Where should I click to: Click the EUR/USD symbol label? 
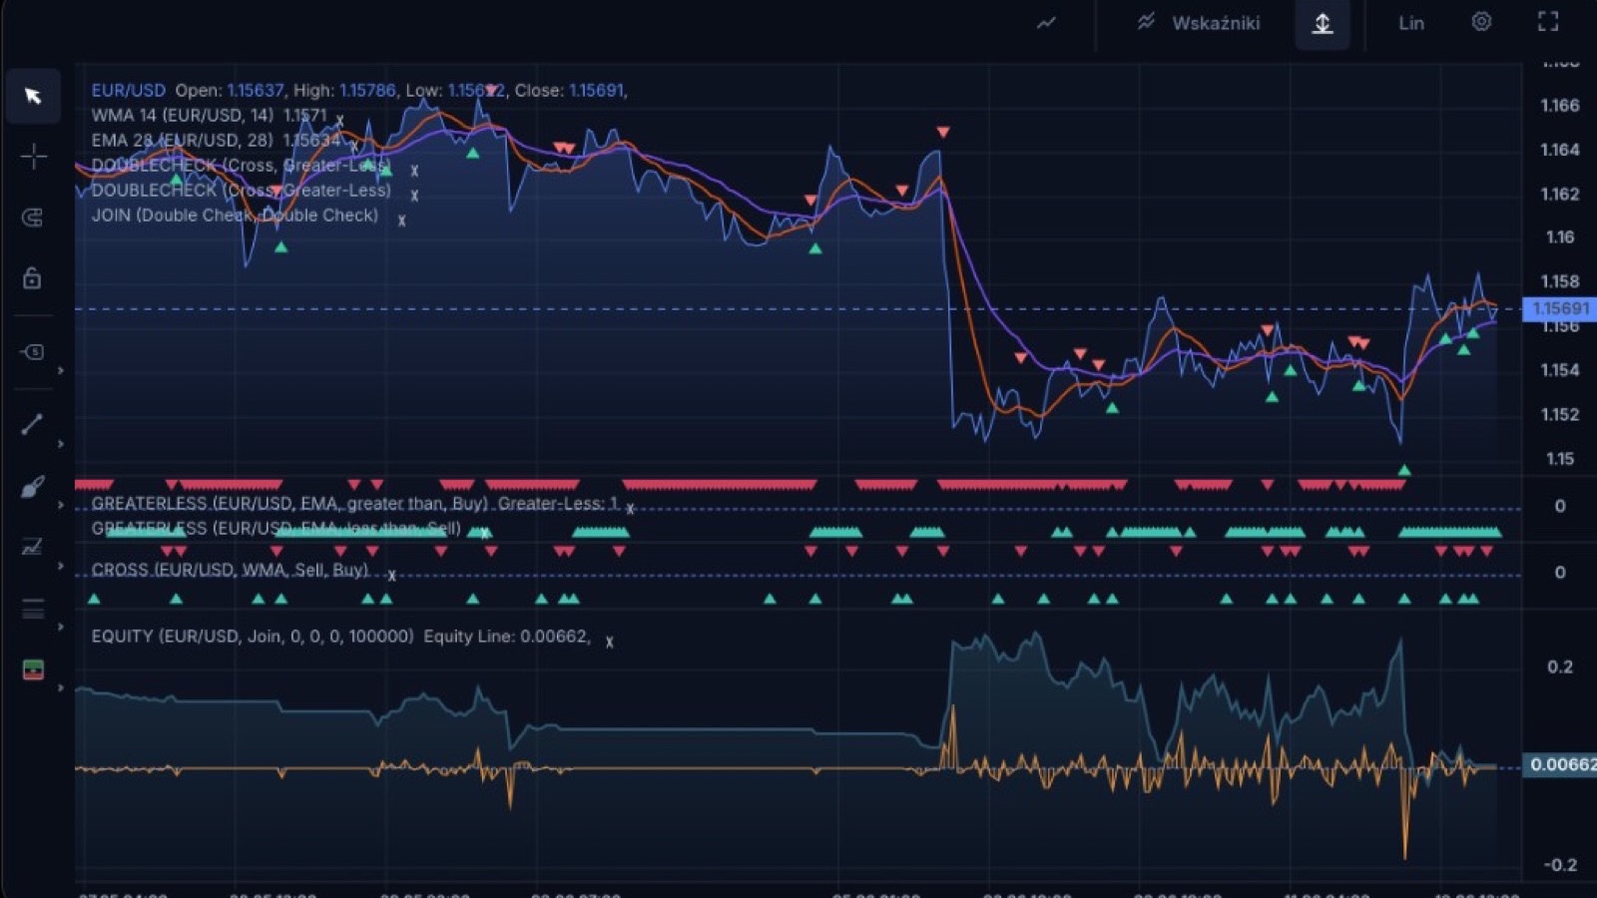tap(128, 90)
